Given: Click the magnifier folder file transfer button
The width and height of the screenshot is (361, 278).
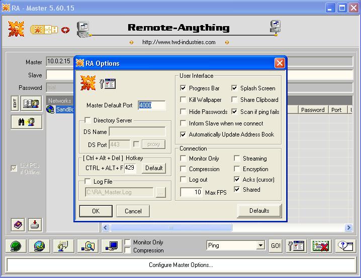Looking at the screenshot, I should click(x=87, y=246).
